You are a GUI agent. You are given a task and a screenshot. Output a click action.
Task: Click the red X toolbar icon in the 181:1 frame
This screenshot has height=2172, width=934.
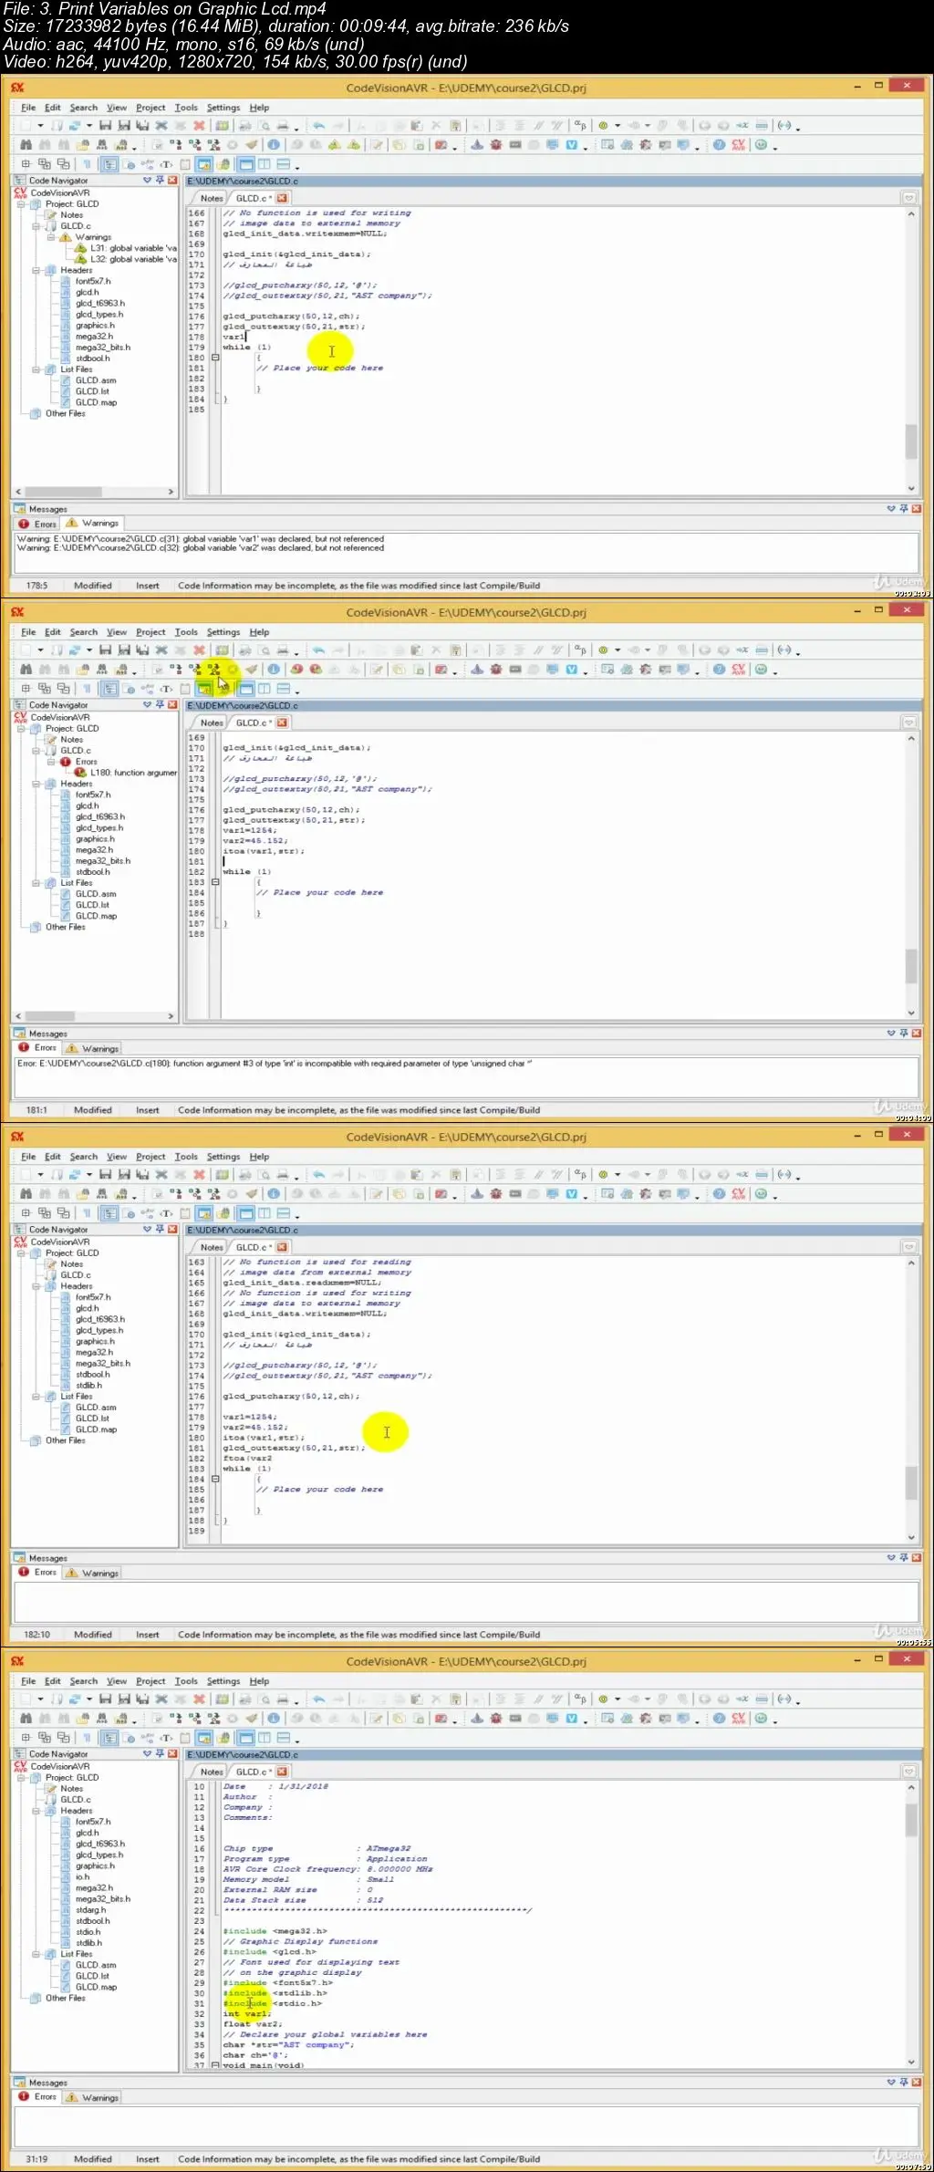199,650
